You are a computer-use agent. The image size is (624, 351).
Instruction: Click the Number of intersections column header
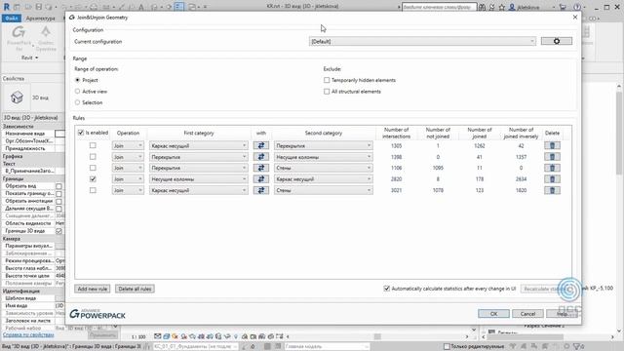point(396,133)
